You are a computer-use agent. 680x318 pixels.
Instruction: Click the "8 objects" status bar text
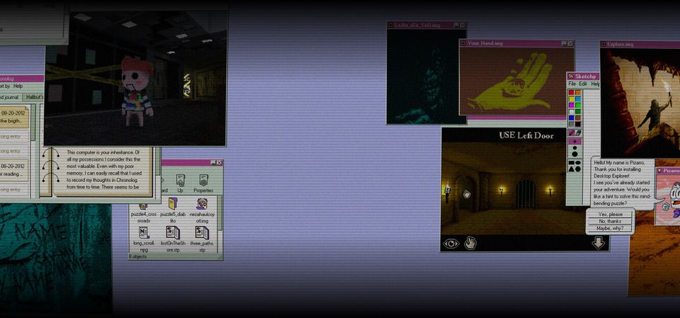[137, 257]
